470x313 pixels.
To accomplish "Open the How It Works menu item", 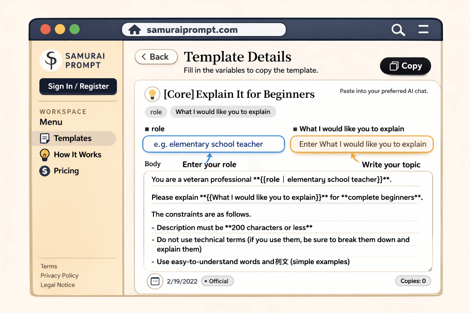I will coord(77,155).
